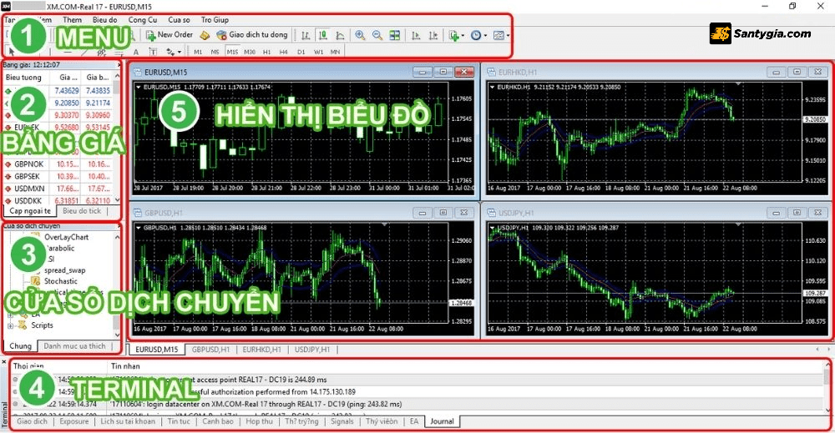Select OverLayChart in navigator tree
The image size is (835, 433).
click(x=66, y=237)
